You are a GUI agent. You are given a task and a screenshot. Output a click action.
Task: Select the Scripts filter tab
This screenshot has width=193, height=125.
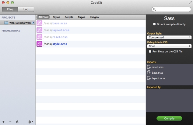(69, 17)
